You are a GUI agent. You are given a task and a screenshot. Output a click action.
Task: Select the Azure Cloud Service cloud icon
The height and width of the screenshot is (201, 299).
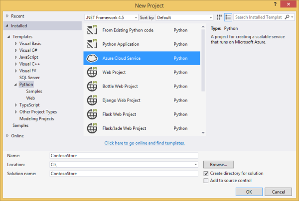[92, 58]
